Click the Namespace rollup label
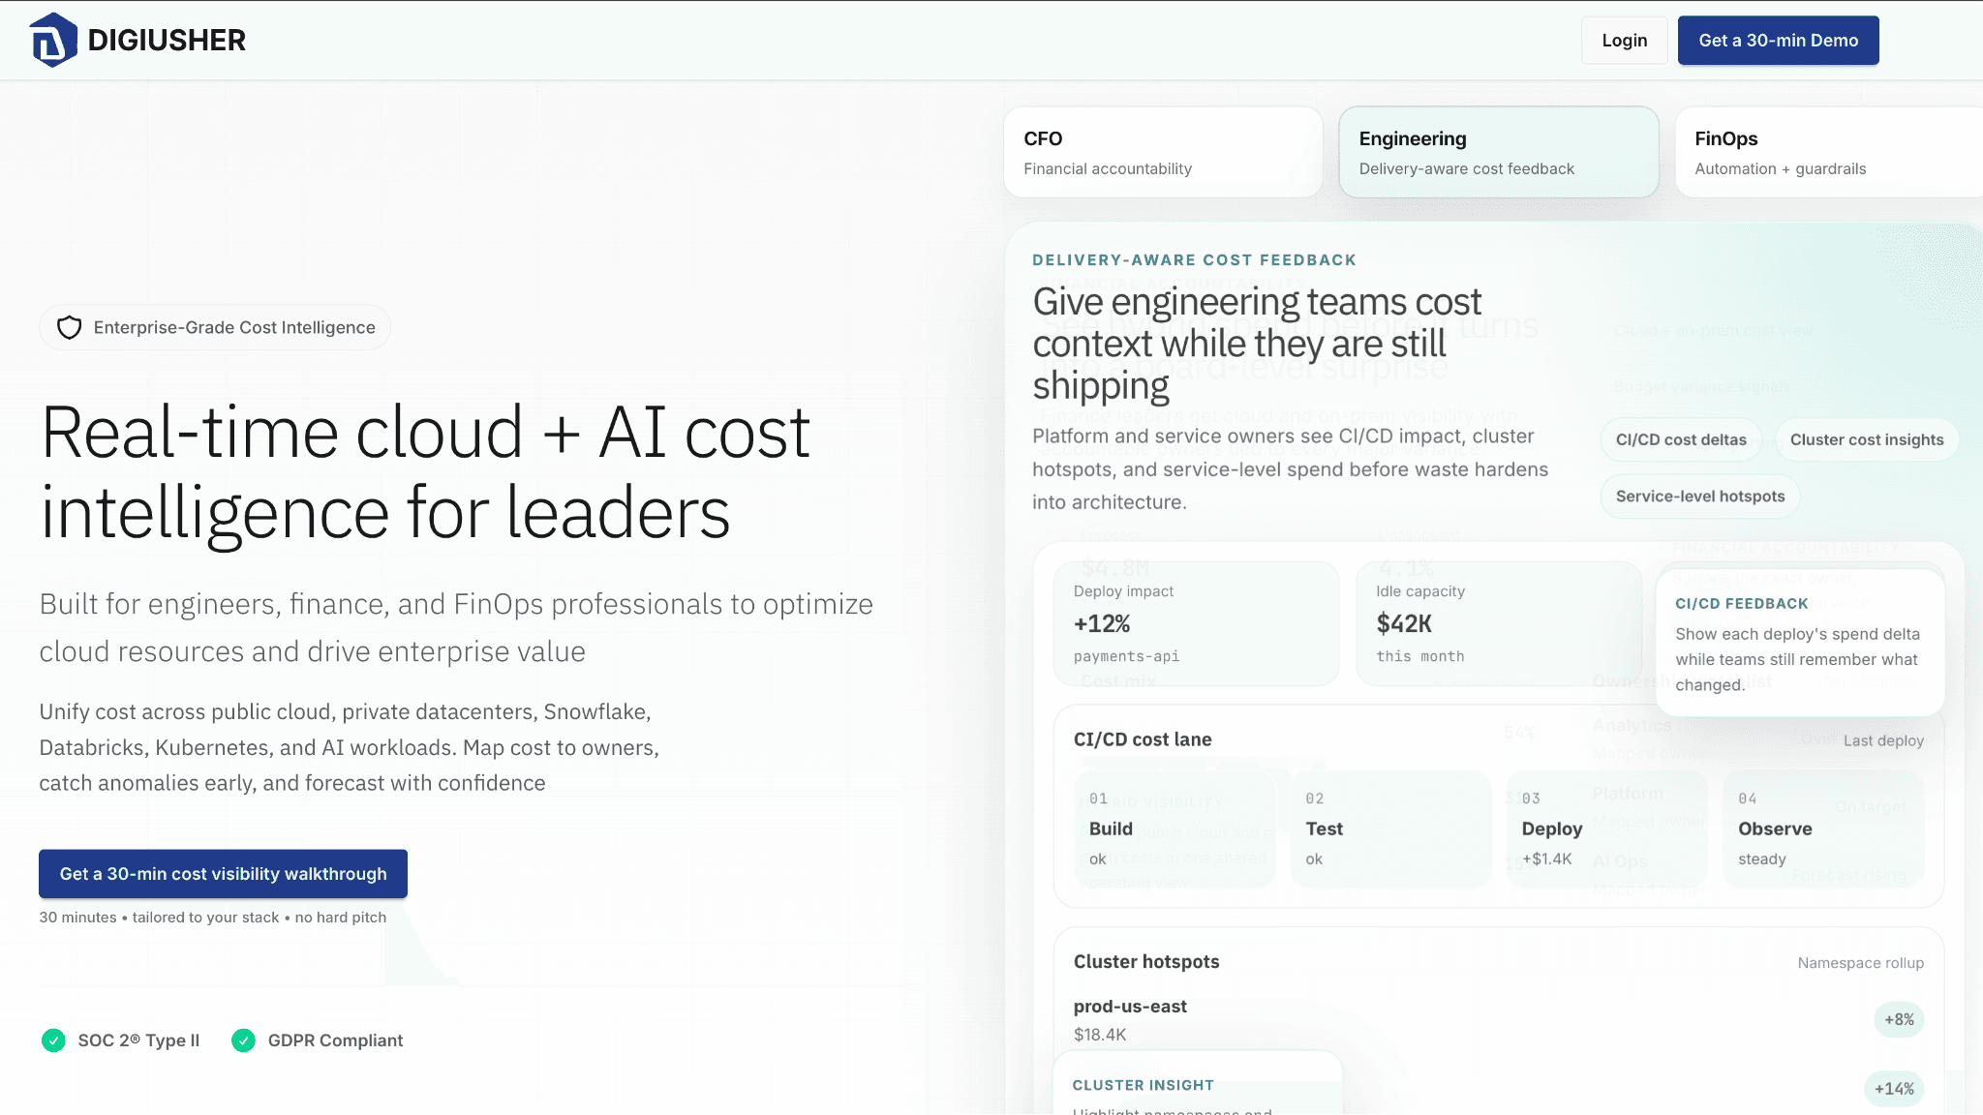The height and width of the screenshot is (1115, 1983). pos(1860,963)
